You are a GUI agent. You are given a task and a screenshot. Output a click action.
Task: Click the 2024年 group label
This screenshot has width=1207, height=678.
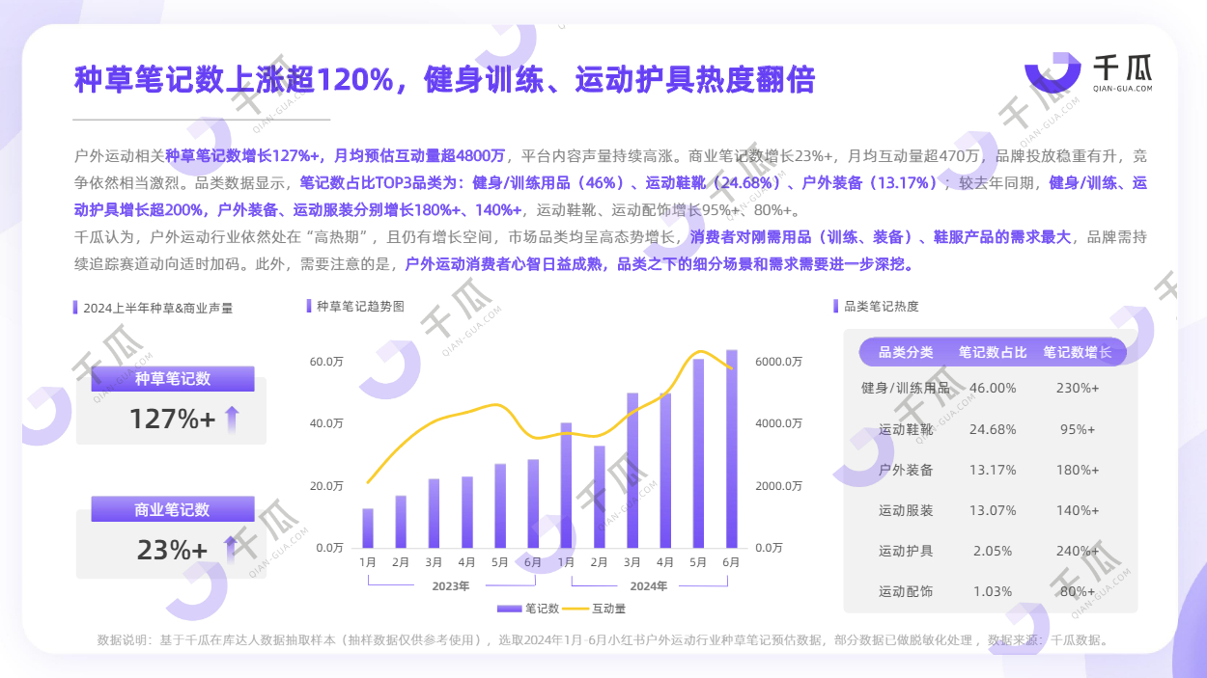point(649,585)
